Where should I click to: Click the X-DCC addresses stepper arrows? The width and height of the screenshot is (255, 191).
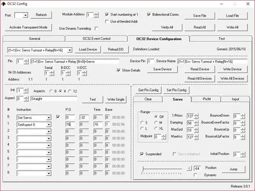coord(84,74)
